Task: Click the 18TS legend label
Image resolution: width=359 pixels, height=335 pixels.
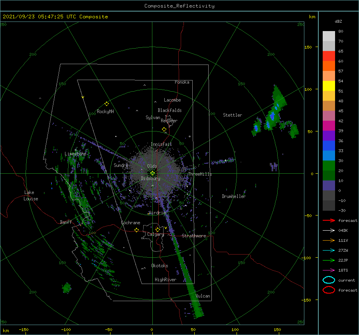Action: tap(343, 270)
